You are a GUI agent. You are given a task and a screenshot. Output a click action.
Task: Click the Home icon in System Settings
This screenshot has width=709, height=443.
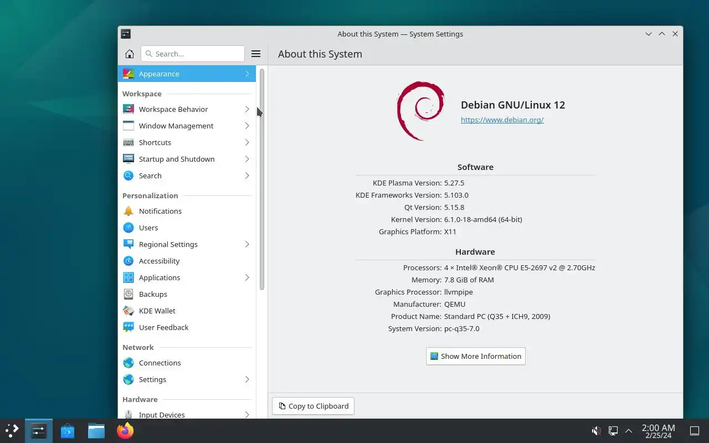[x=130, y=54]
